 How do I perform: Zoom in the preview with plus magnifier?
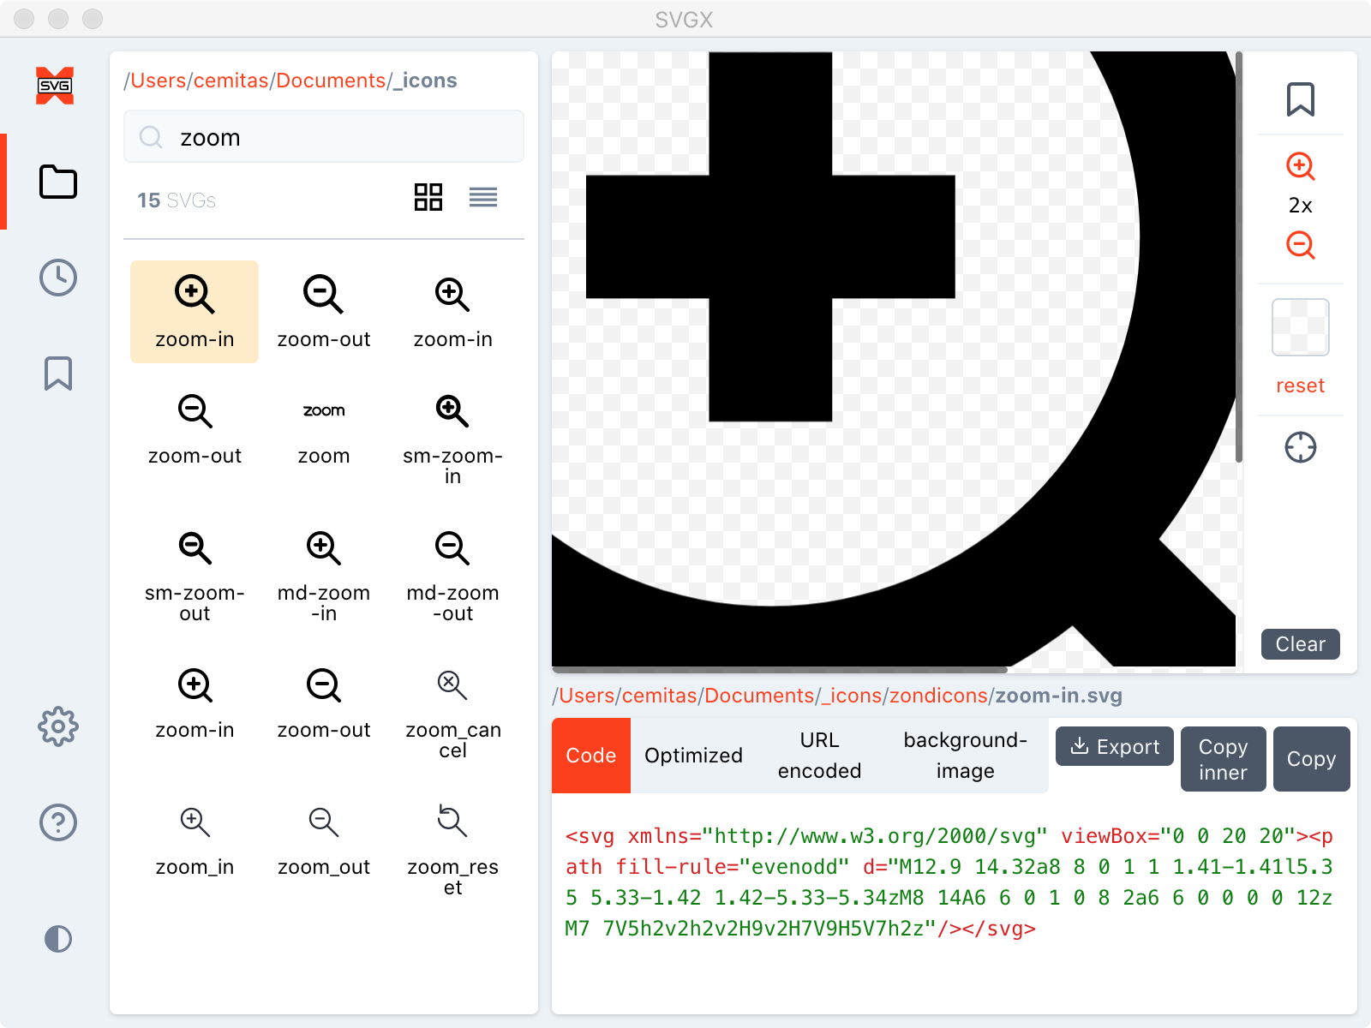point(1301,166)
